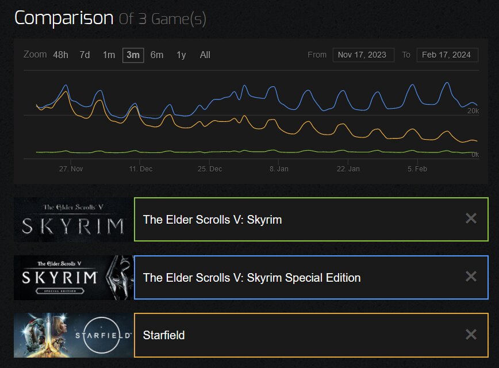The image size is (499, 368).
Task: Open the To date field showing Feb 17, 2024
Action: coord(447,55)
